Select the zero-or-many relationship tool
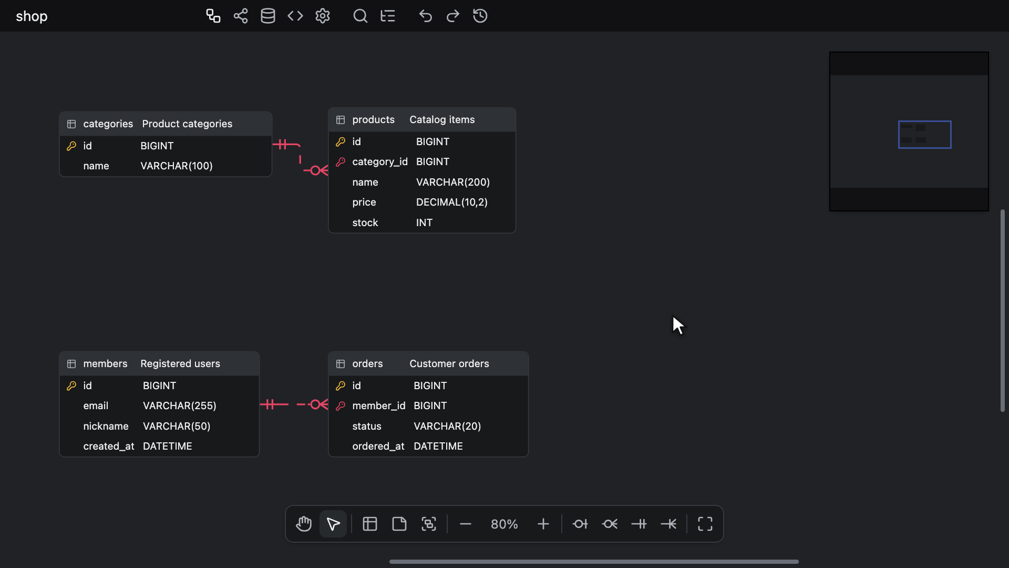 (x=610, y=524)
